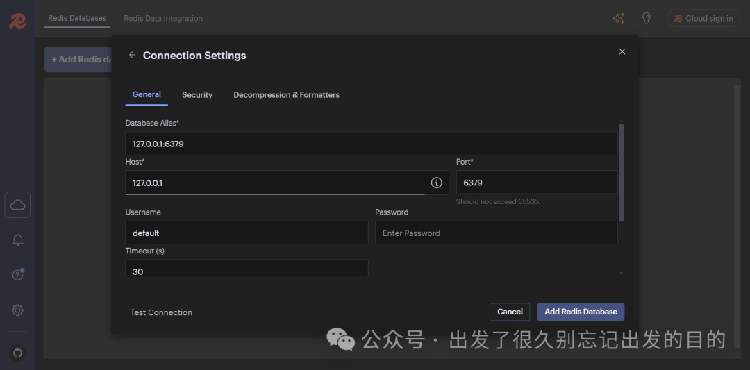Click into the Port field showing 6379
The width and height of the screenshot is (750, 370).
(x=536, y=183)
